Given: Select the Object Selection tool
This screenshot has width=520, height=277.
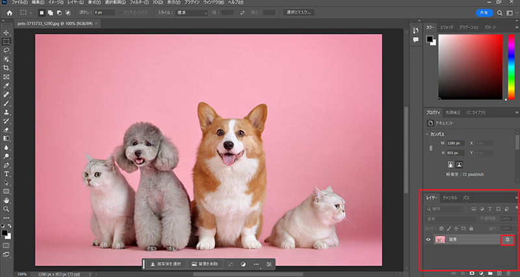Looking at the screenshot, I should coord(6,59).
